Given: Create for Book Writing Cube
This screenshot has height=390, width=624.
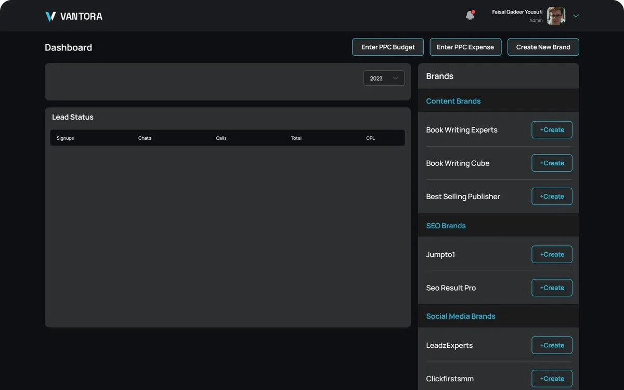Looking at the screenshot, I should tap(552, 163).
